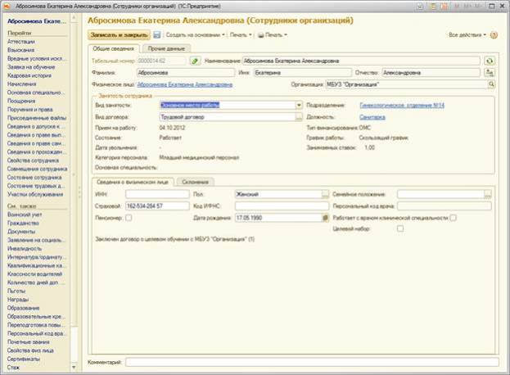Image resolution: width=510 pixels, height=375 pixels.
Task: Click into the Комментарий input field
Action: tap(311, 361)
